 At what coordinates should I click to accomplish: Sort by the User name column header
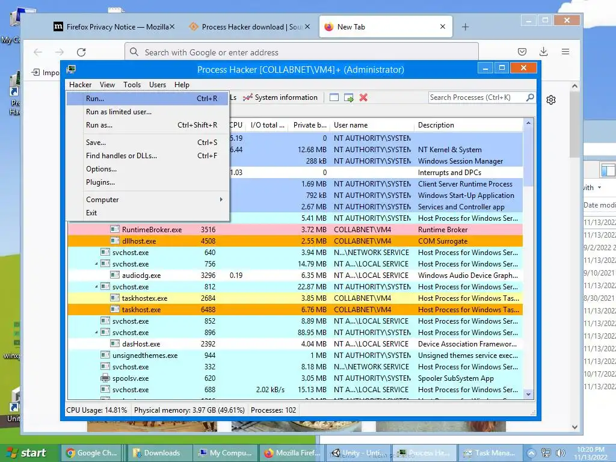point(372,125)
